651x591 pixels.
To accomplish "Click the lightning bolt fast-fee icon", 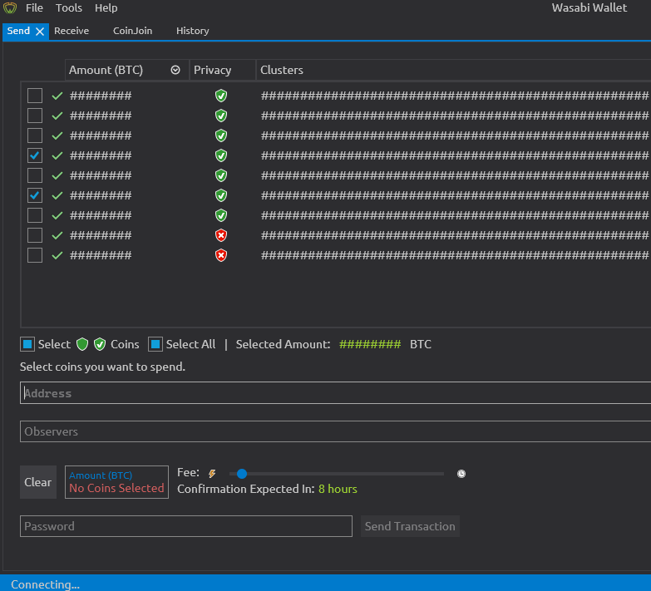I will click(212, 474).
